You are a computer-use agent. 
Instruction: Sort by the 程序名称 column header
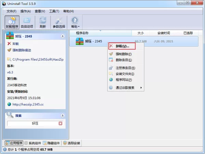pos(100,33)
